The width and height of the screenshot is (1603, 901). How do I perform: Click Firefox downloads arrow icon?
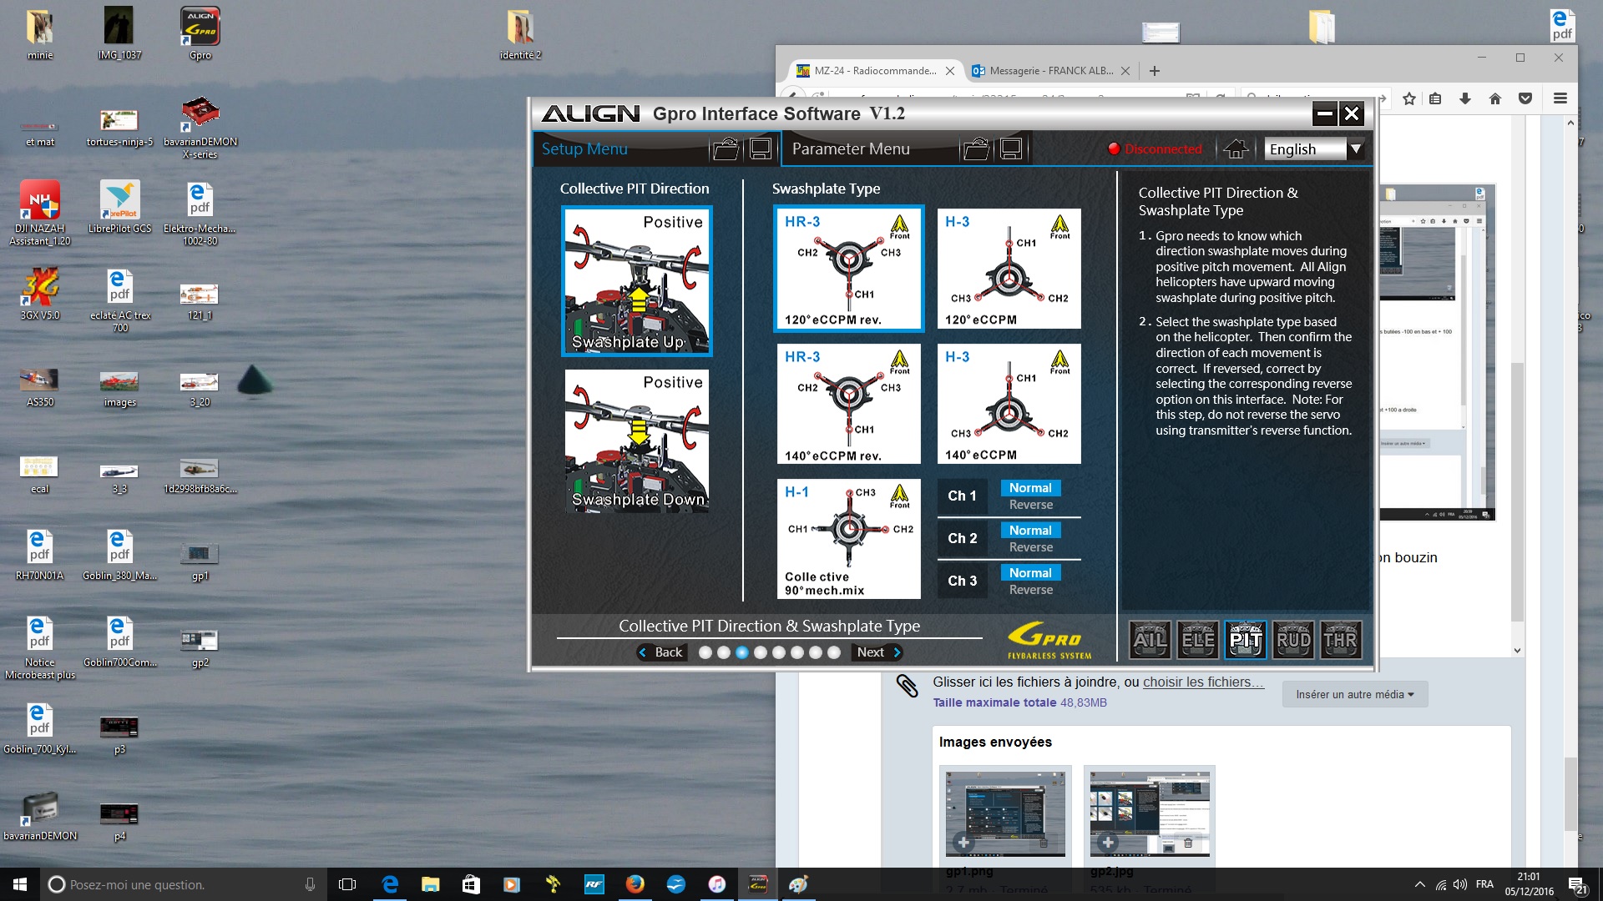point(1465,98)
